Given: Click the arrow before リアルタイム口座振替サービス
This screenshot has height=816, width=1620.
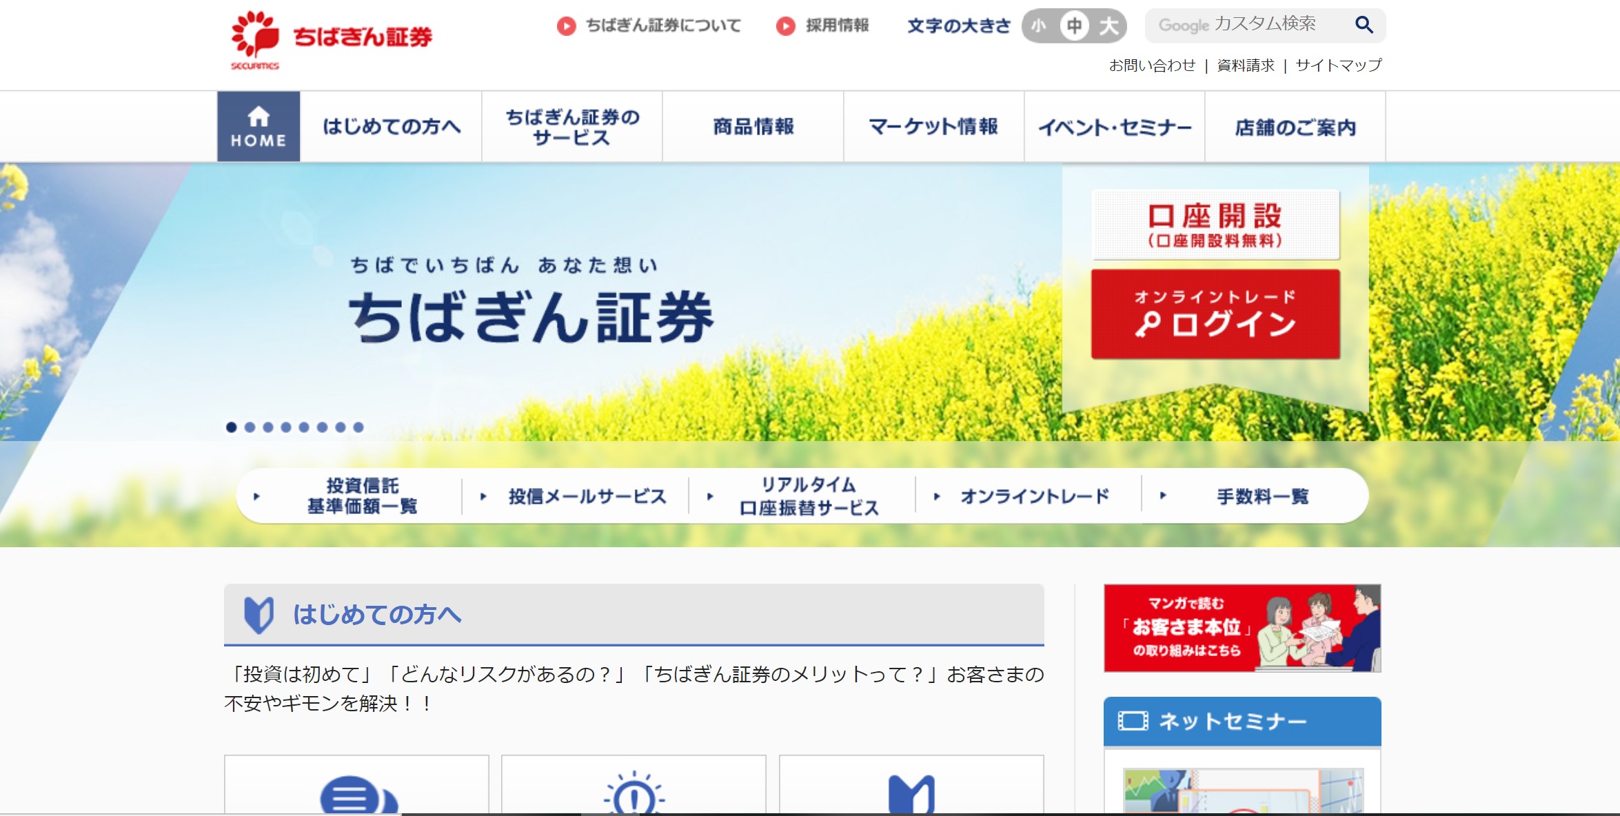Looking at the screenshot, I should coord(710,496).
